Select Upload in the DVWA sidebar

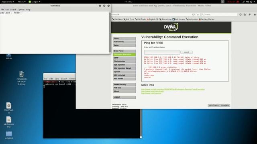124,72
